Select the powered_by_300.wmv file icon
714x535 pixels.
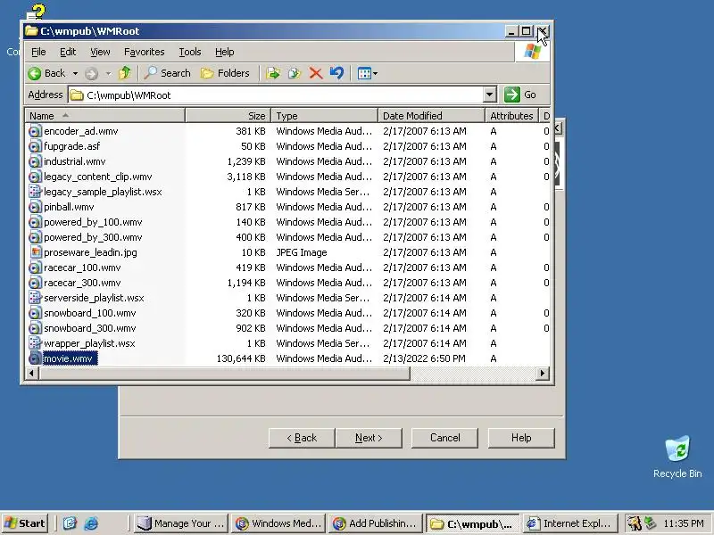[35, 237]
